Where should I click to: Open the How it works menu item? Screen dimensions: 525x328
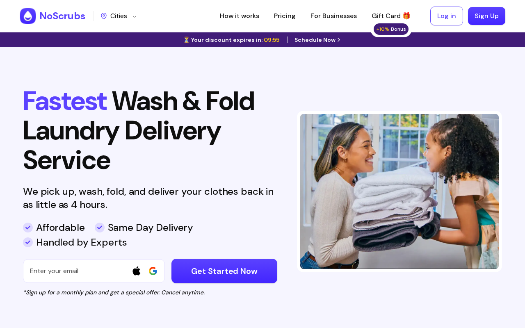[x=240, y=16]
